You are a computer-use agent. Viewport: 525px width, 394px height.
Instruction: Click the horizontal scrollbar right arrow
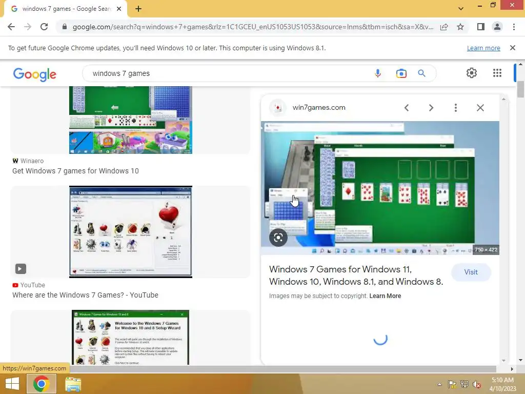click(x=512, y=369)
